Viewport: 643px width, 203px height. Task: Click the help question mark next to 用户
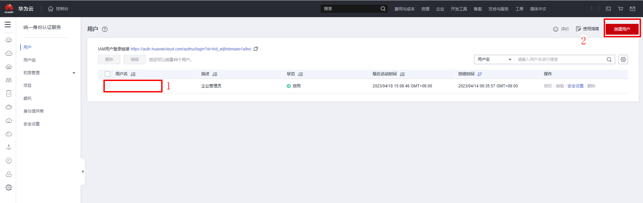[105, 29]
